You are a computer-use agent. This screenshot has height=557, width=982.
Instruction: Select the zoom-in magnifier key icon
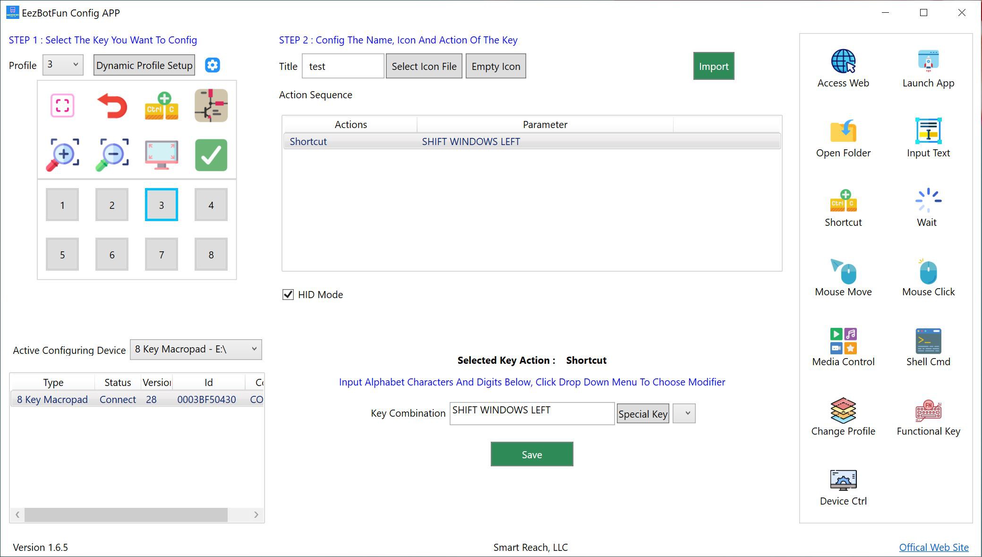tap(62, 154)
